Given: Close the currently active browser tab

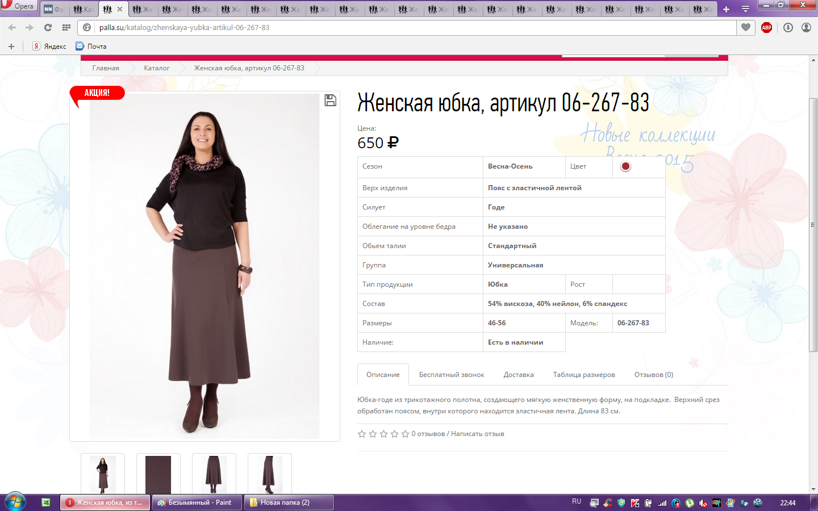Looking at the screenshot, I should [x=120, y=9].
